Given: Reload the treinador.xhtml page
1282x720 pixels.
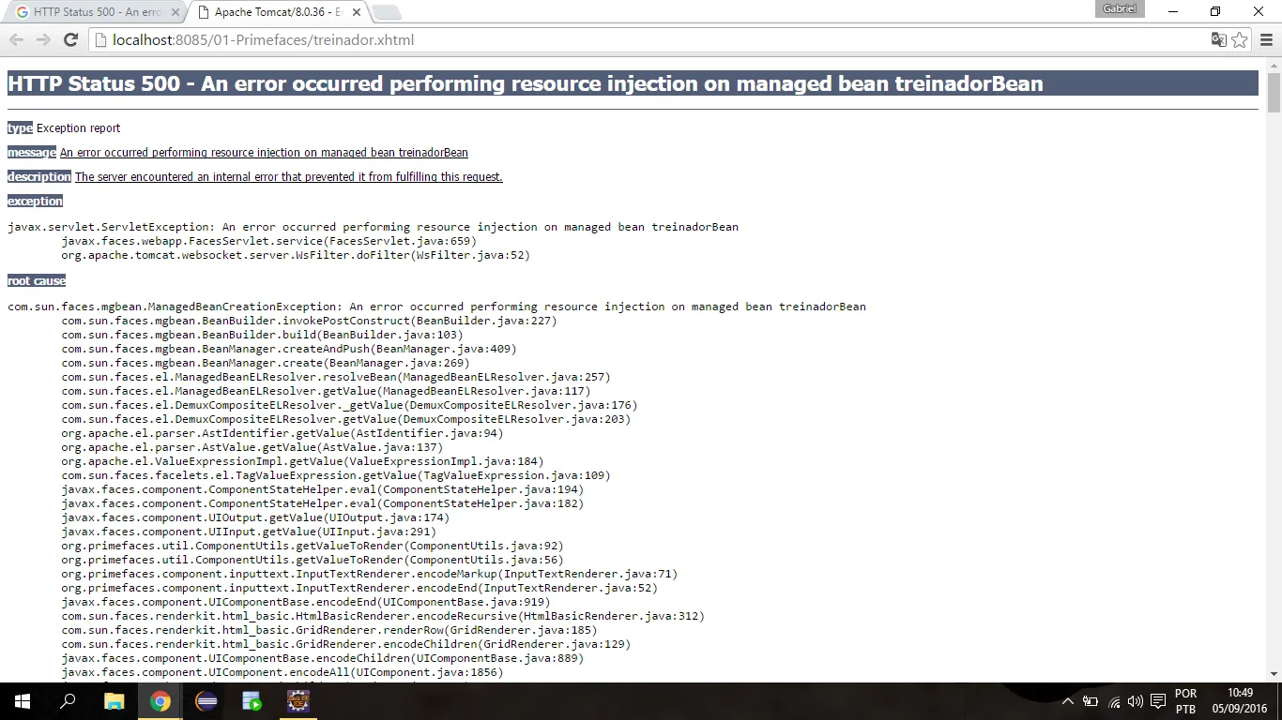Looking at the screenshot, I should point(70,39).
